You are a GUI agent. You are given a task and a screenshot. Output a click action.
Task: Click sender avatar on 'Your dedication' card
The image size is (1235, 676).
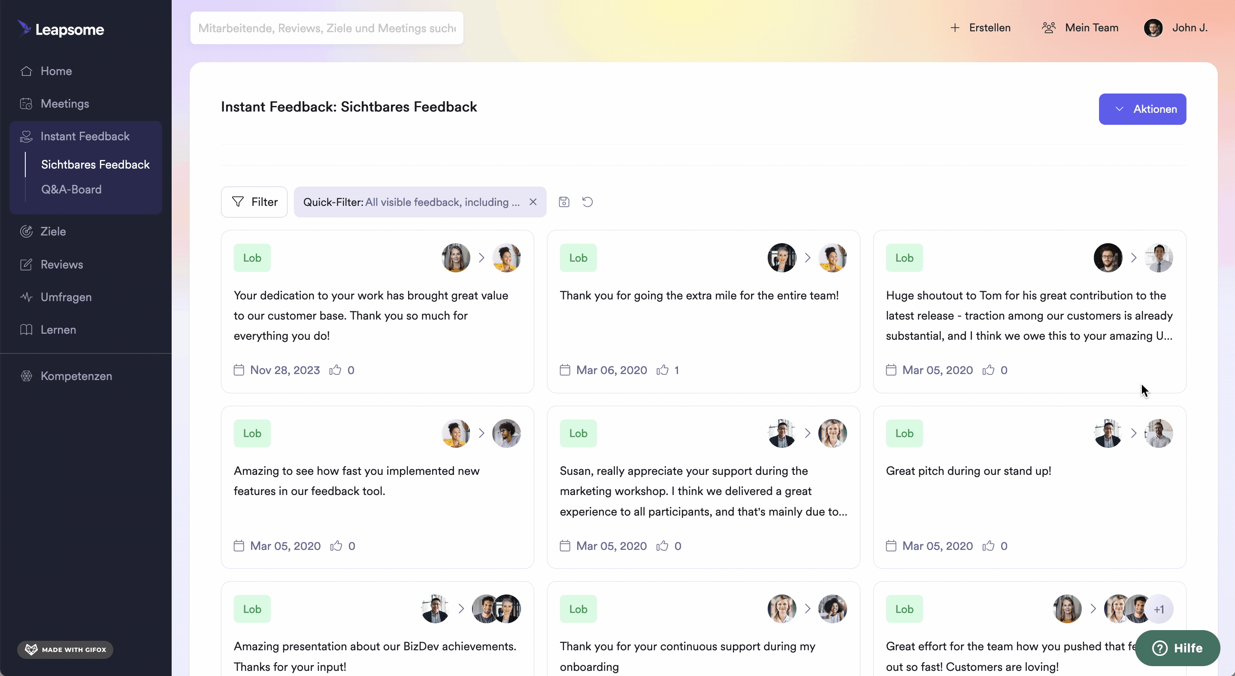[455, 258]
